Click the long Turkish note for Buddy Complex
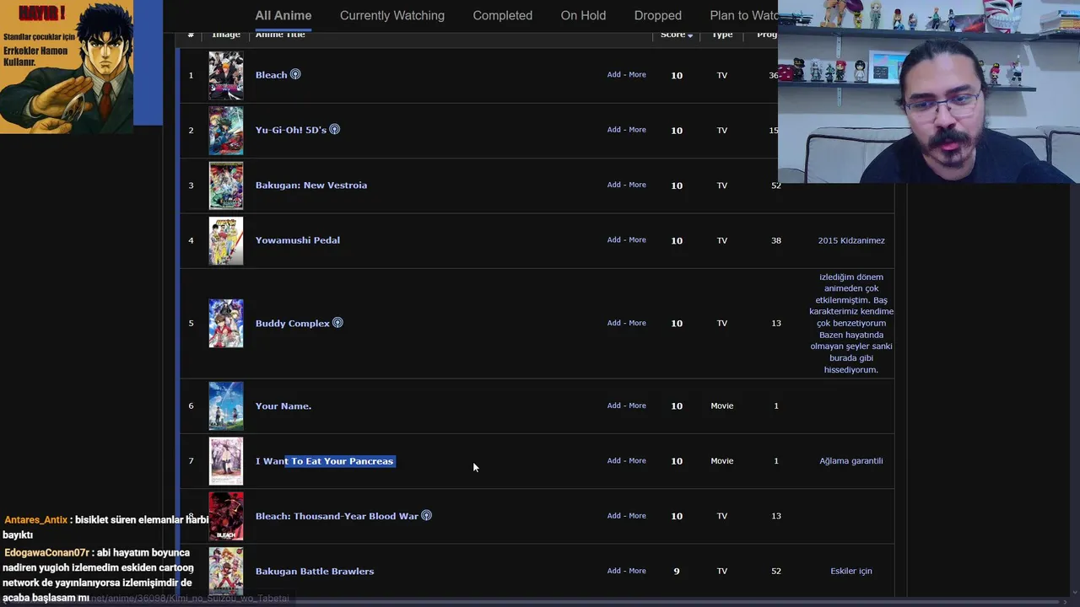Screen dimensions: 1080x607 click(x=851, y=323)
